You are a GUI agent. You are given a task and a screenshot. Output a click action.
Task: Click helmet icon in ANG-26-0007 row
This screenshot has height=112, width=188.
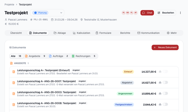[x=160, y=82]
